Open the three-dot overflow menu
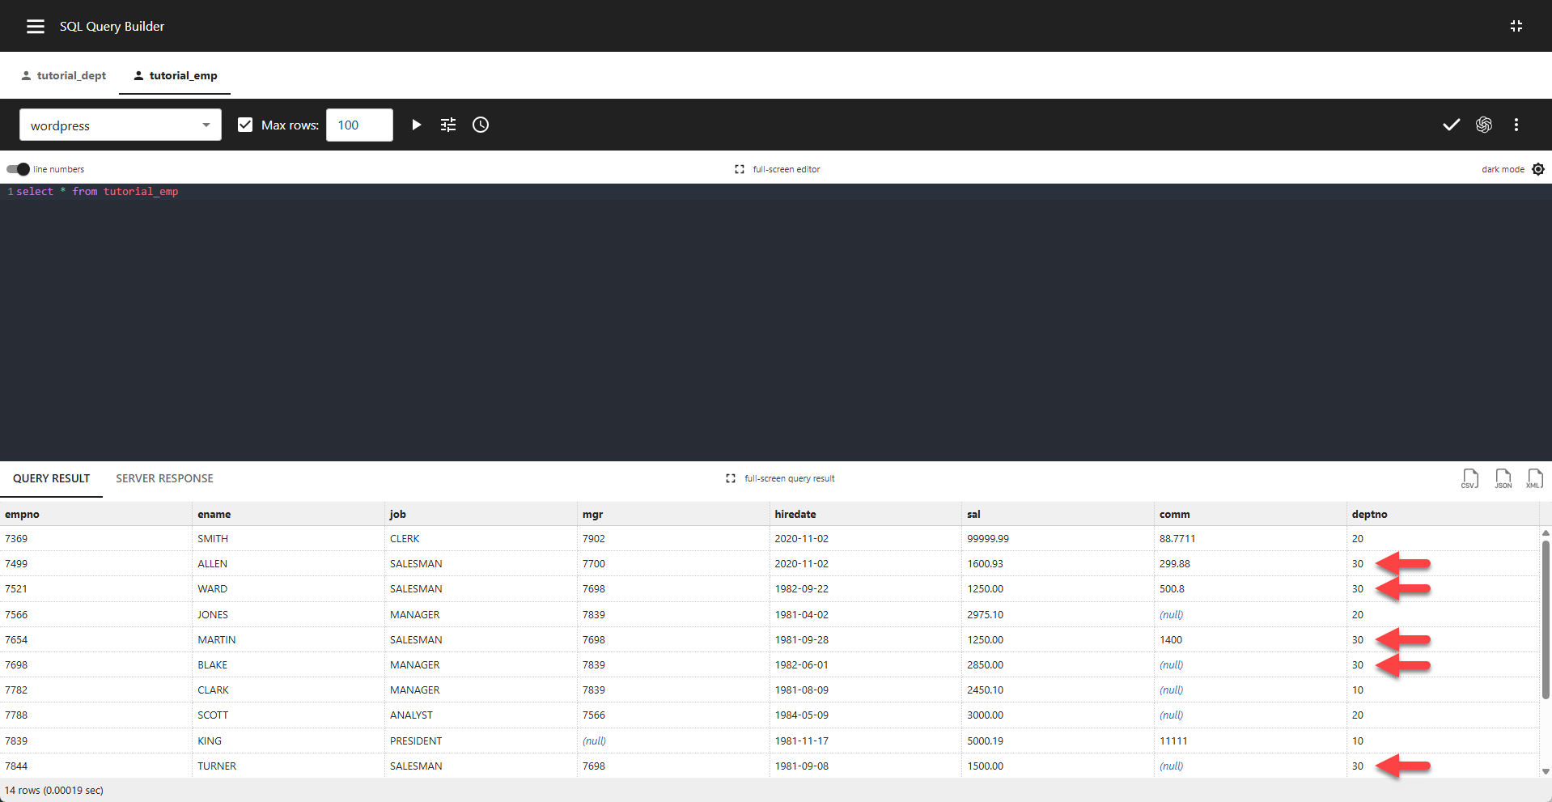 (x=1516, y=125)
